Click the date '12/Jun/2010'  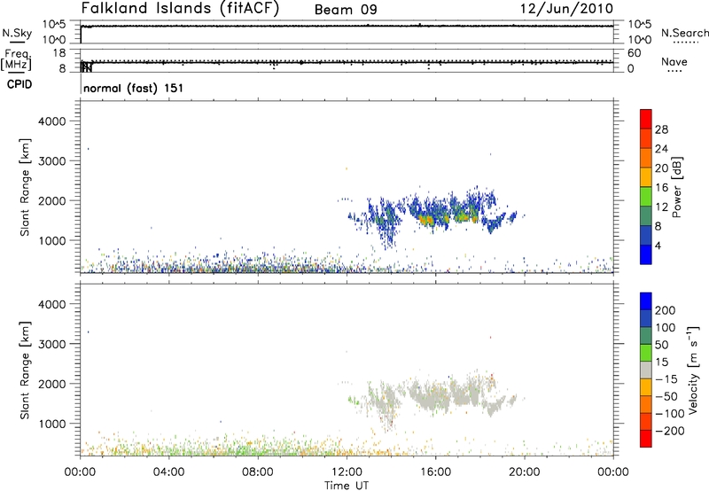[566, 9]
